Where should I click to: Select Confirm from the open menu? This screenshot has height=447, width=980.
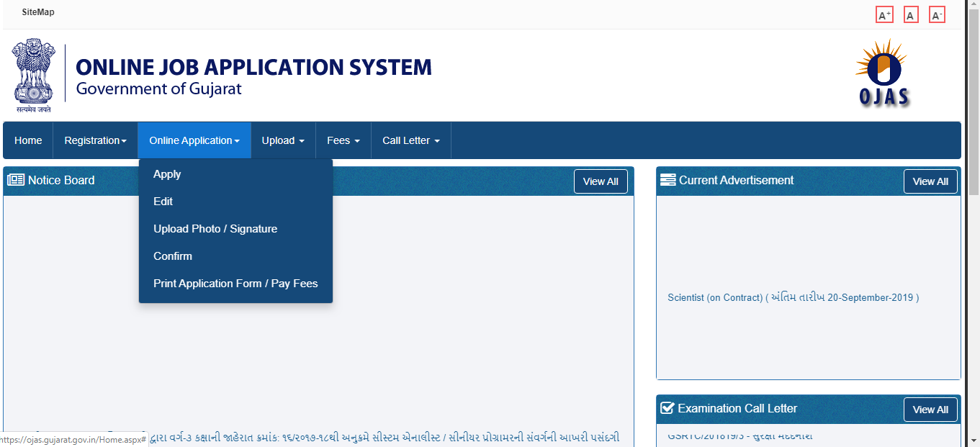[173, 256]
